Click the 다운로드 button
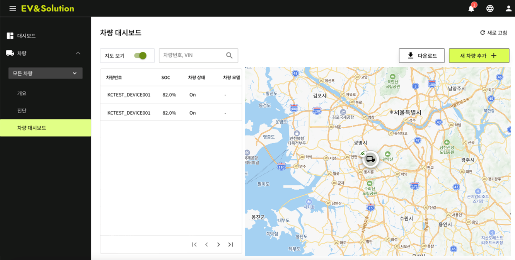 click(x=422, y=56)
